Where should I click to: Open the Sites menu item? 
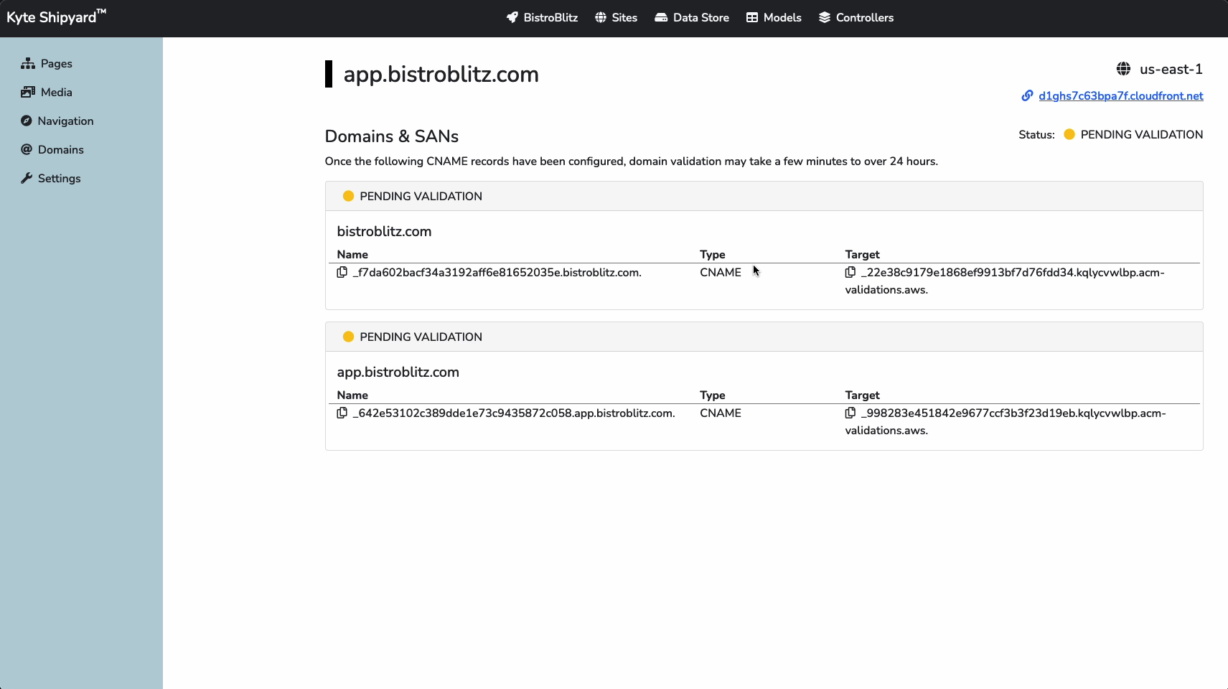(624, 17)
